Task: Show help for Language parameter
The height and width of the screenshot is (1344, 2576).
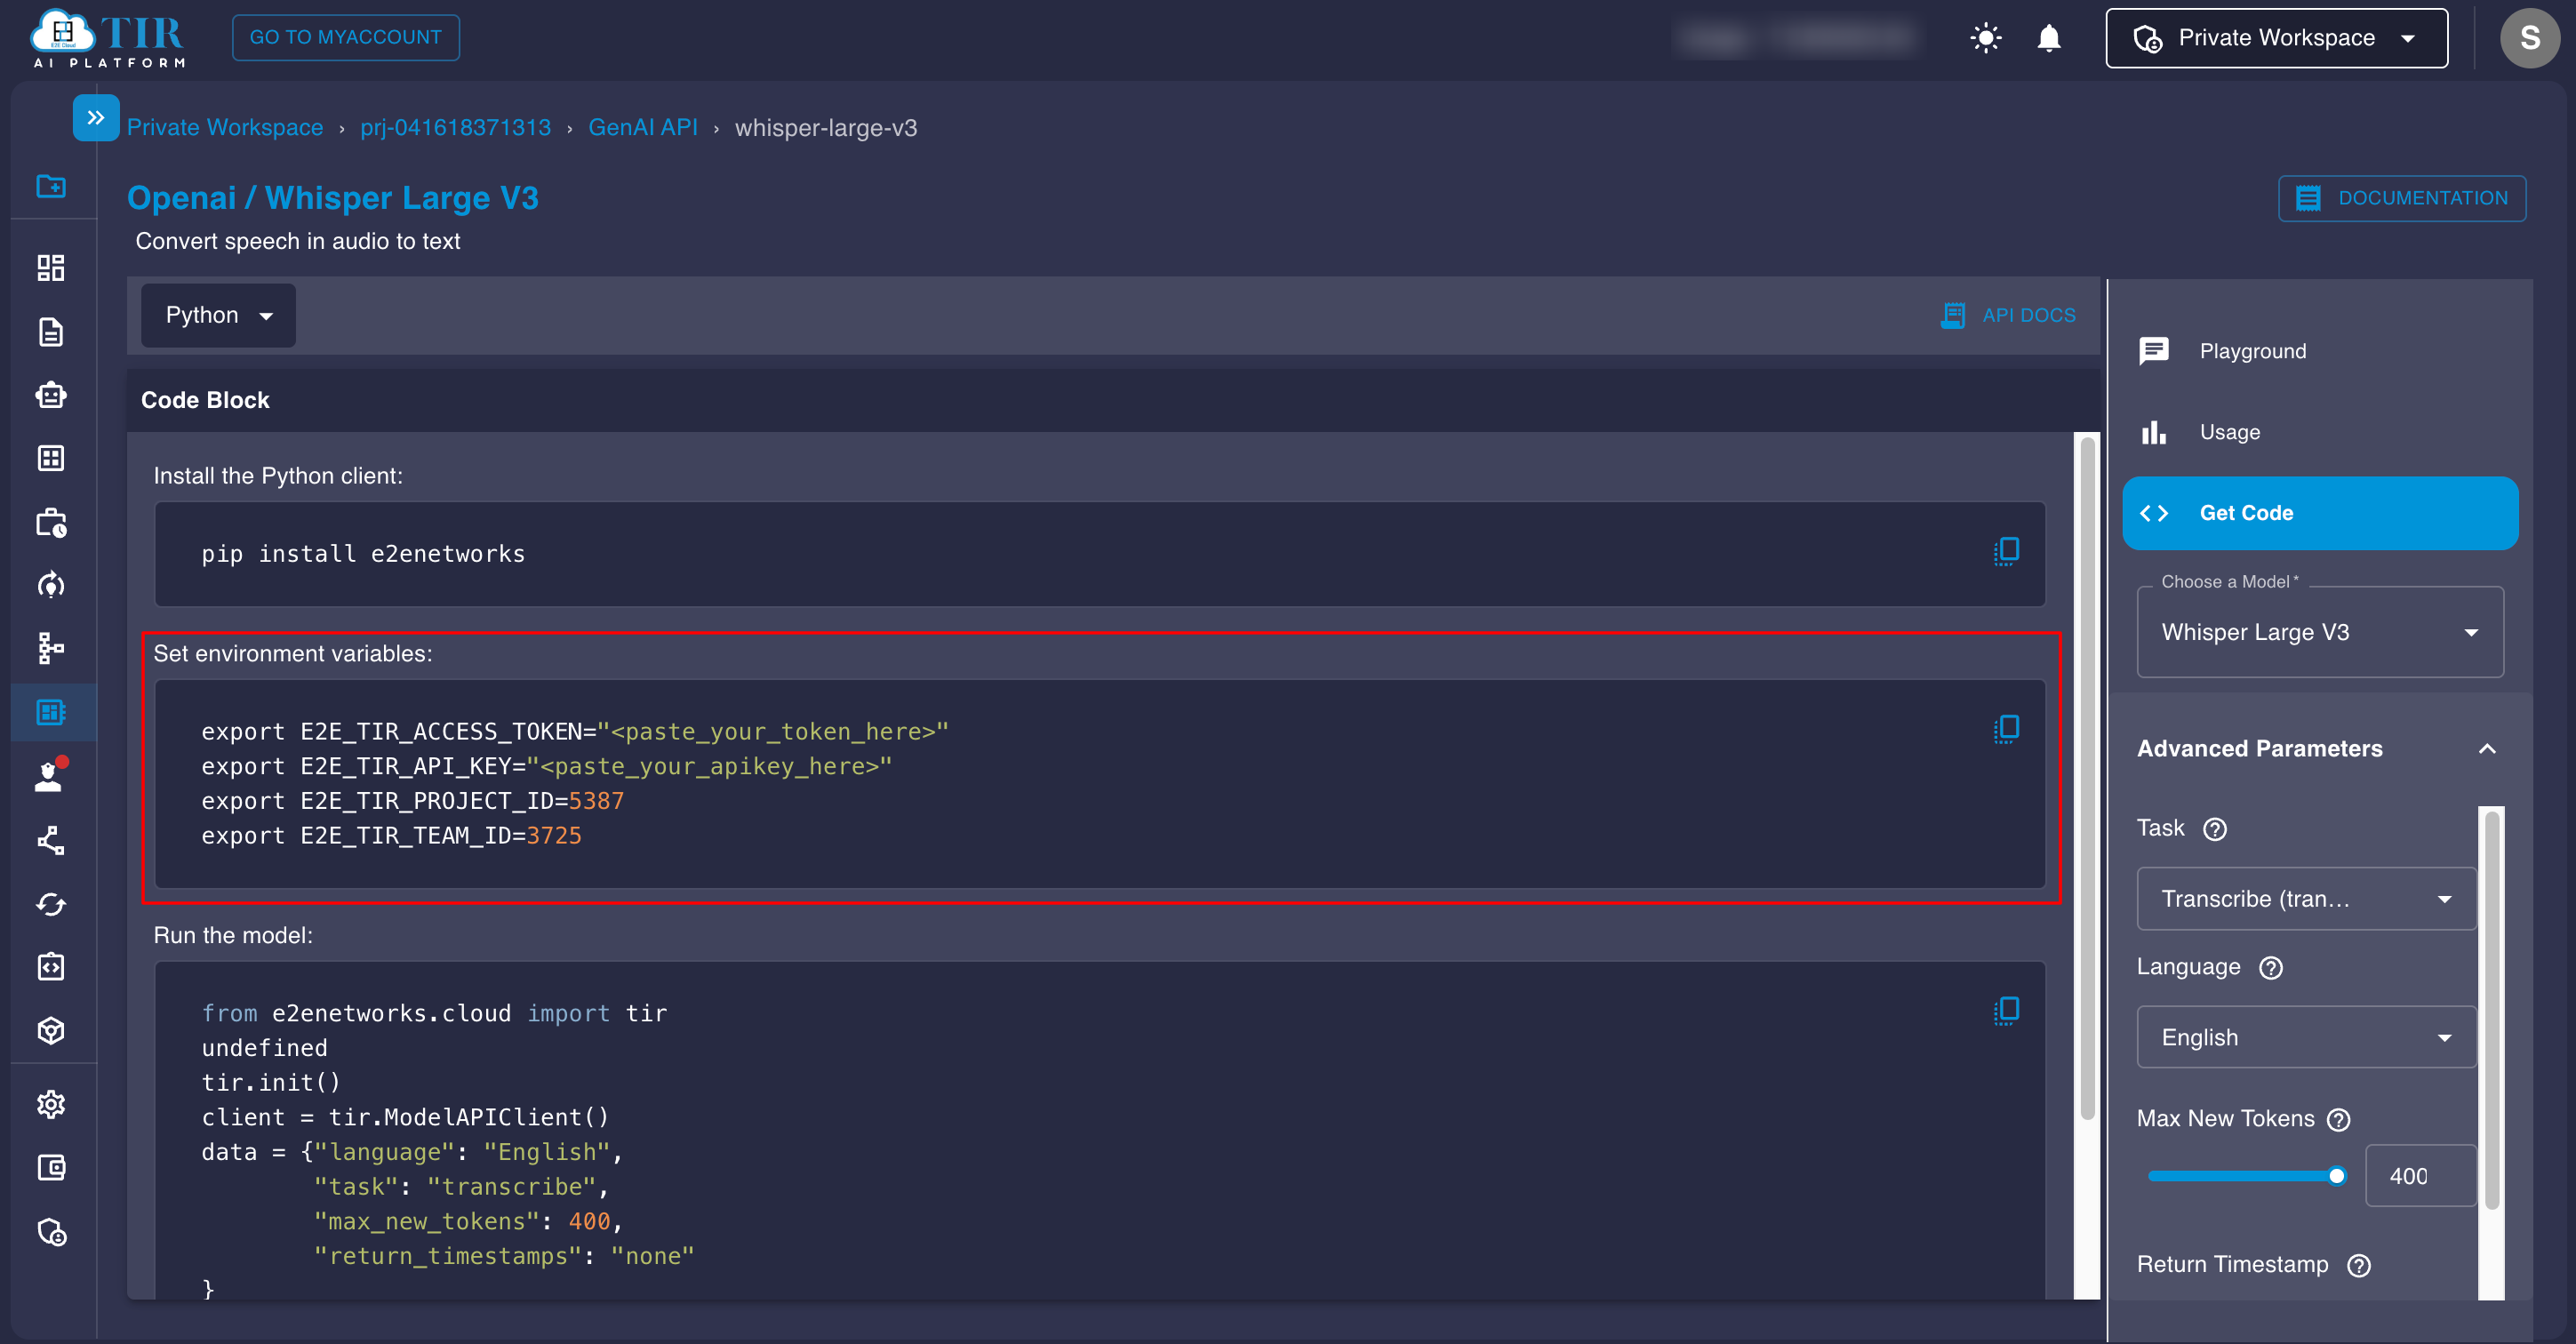Action: point(2271,968)
